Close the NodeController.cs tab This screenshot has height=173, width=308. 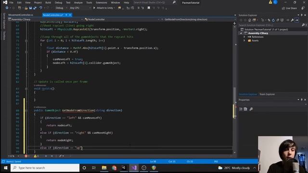[70, 15]
